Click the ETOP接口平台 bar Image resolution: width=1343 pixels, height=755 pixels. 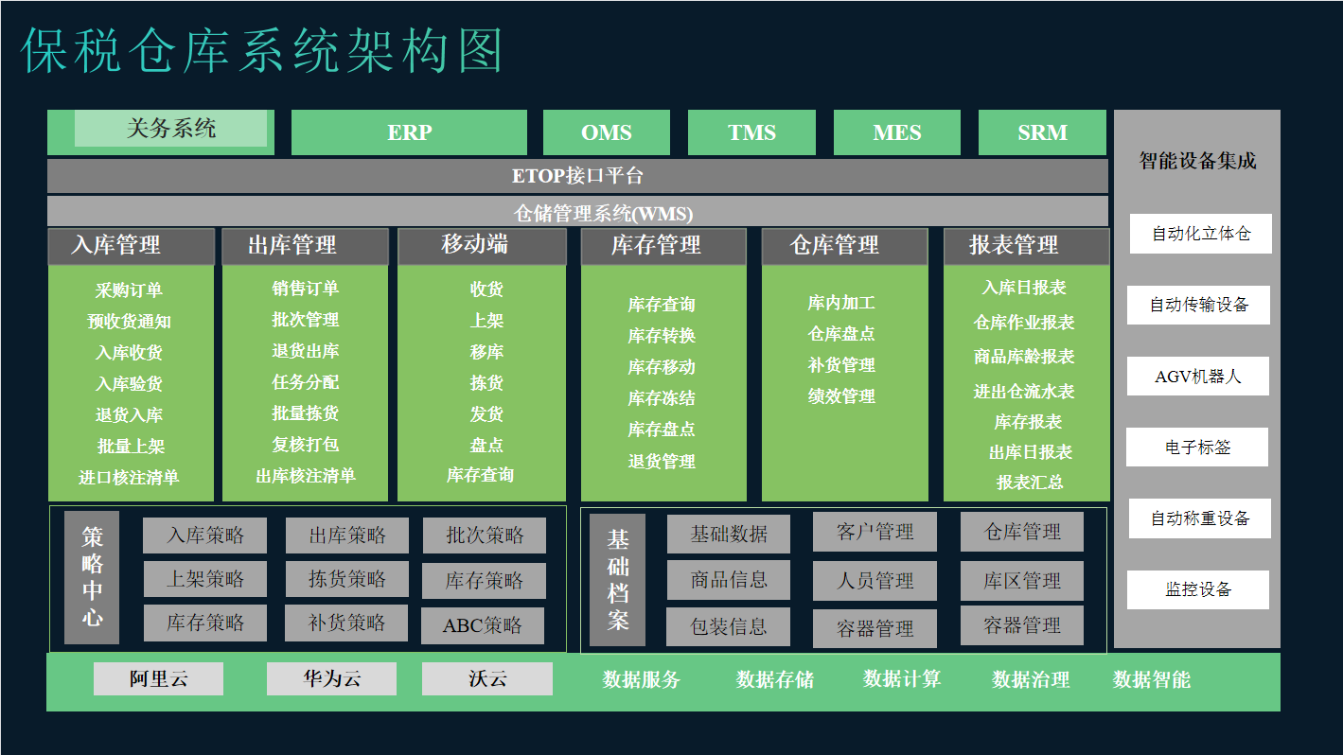click(x=577, y=176)
